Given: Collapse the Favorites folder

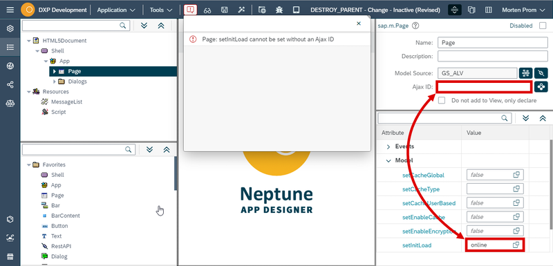Looking at the screenshot, I should tap(28, 164).
